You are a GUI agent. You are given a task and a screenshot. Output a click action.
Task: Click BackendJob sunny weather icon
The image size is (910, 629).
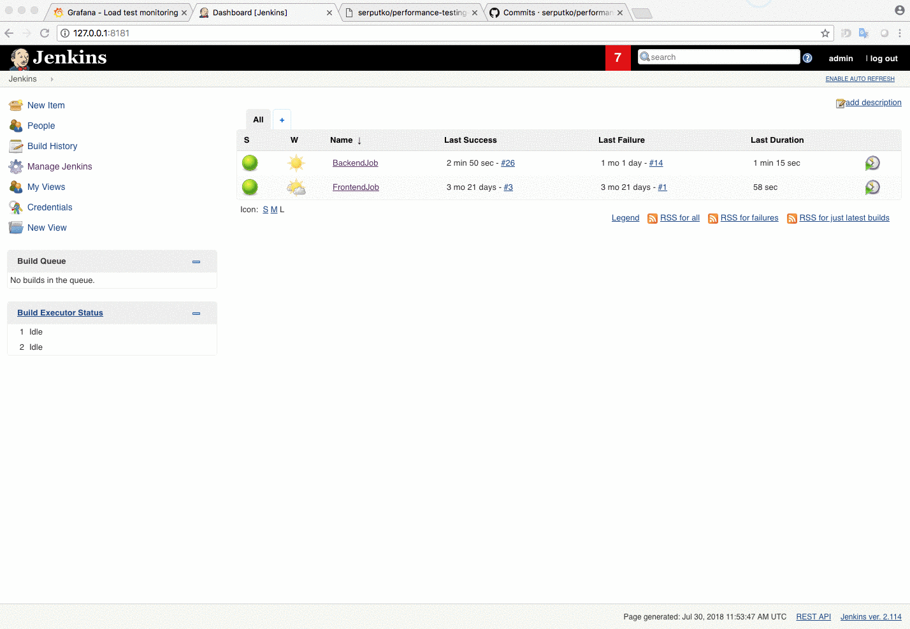tap(296, 163)
